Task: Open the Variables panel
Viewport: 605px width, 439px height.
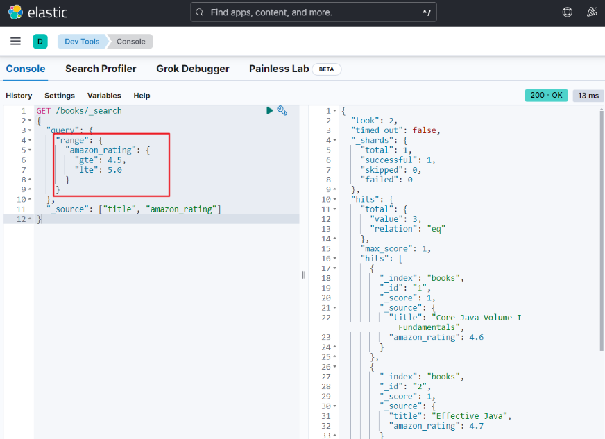Action: [104, 96]
